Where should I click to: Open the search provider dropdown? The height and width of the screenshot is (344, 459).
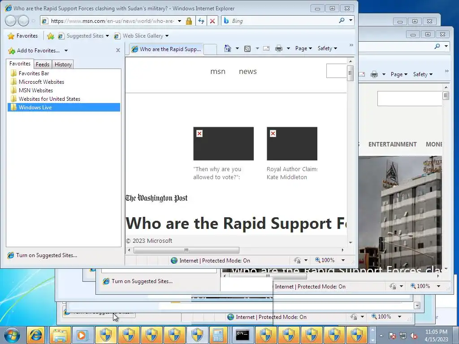[x=351, y=21]
